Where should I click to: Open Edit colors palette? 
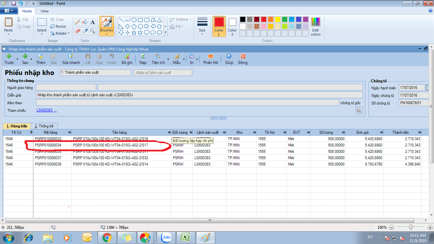[x=315, y=26]
